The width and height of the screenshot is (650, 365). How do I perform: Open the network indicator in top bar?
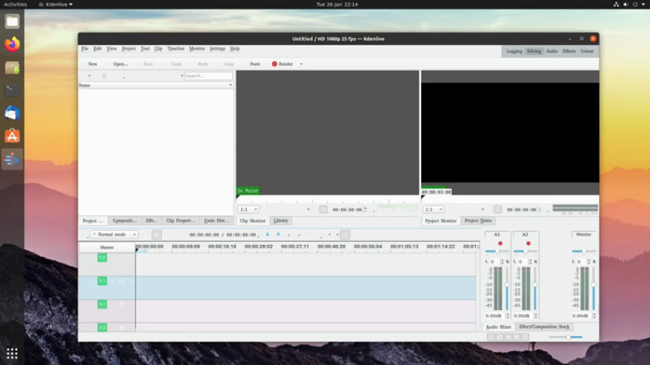[x=616, y=4]
